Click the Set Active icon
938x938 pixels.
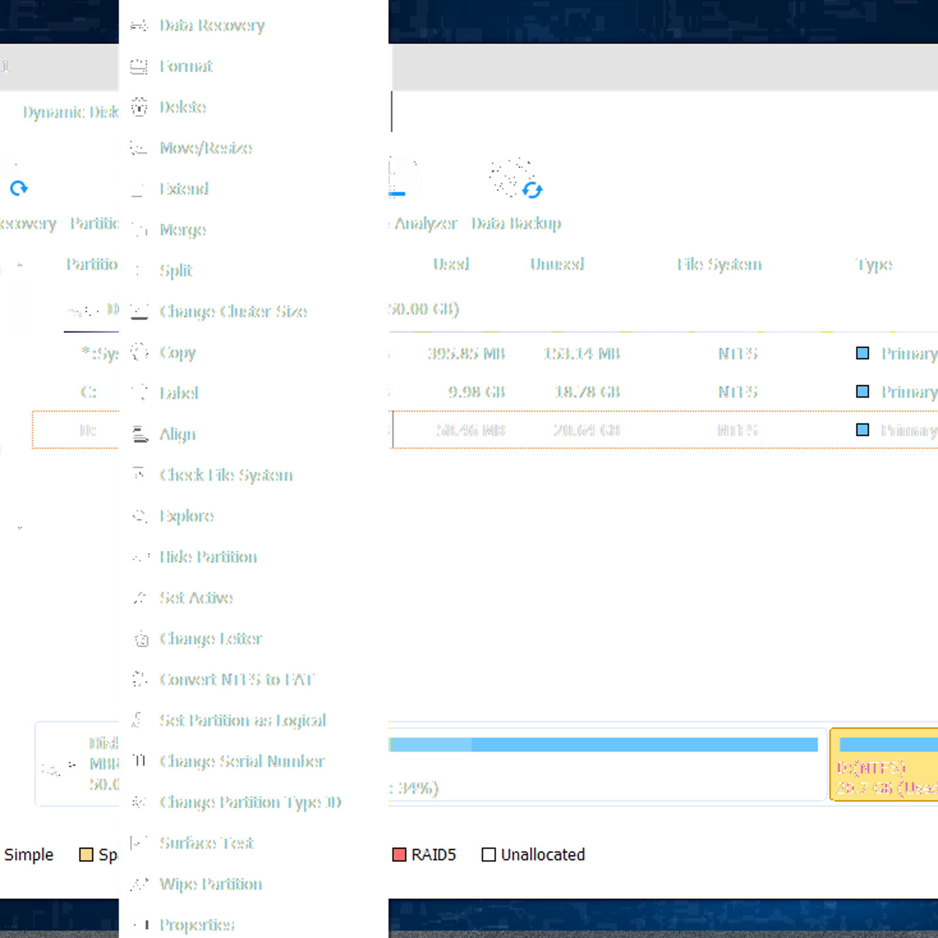coord(140,597)
